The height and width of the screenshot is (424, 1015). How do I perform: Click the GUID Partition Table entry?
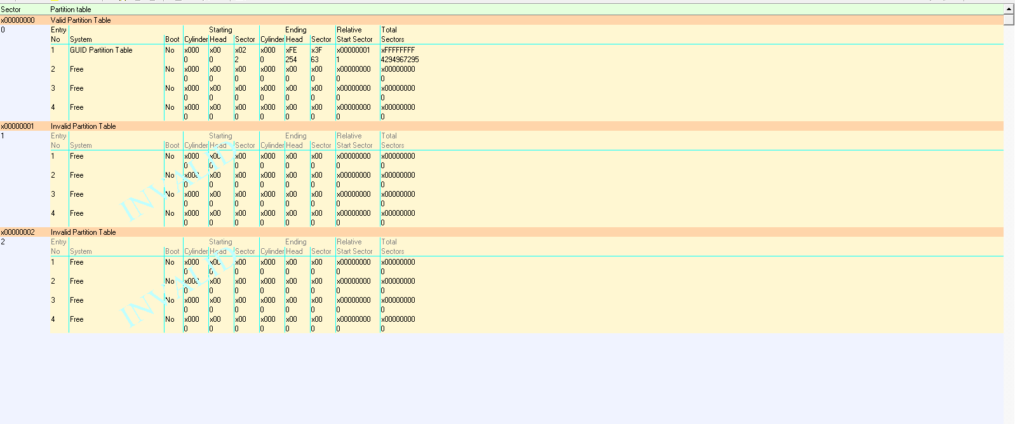coord(101,50)
